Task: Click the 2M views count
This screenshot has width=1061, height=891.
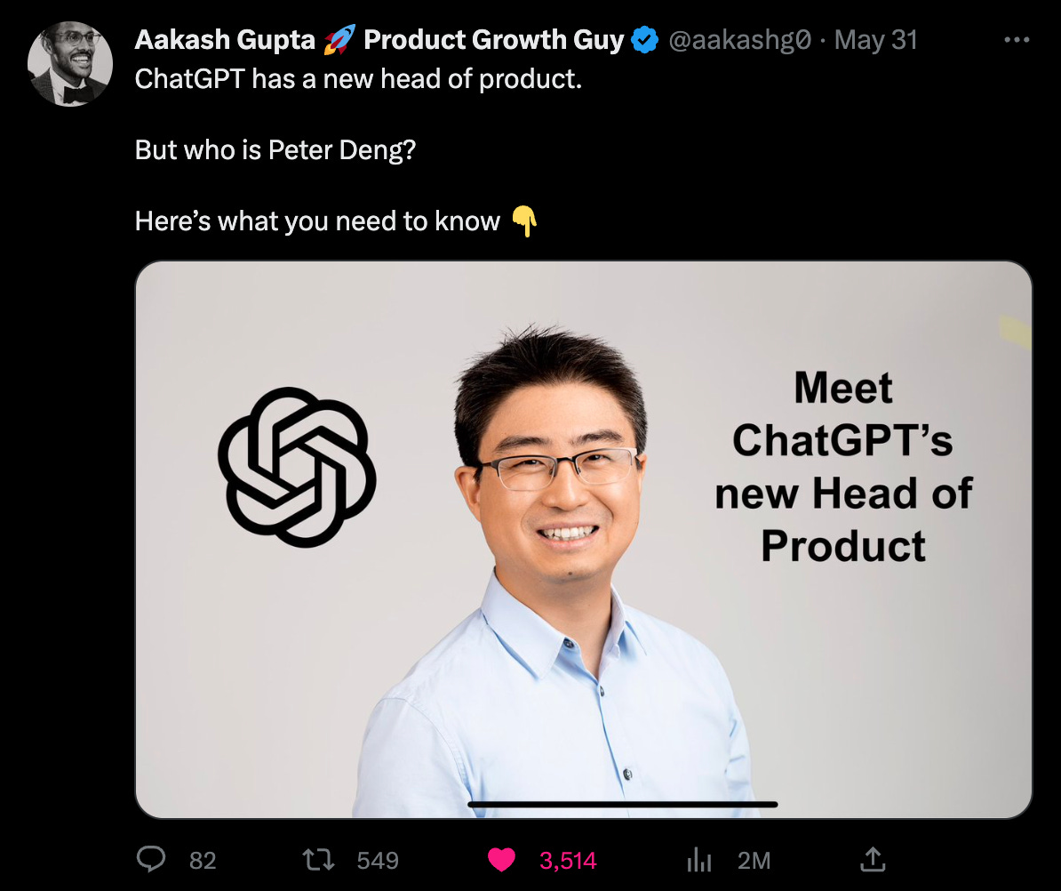Action: (x=754, y=861)
